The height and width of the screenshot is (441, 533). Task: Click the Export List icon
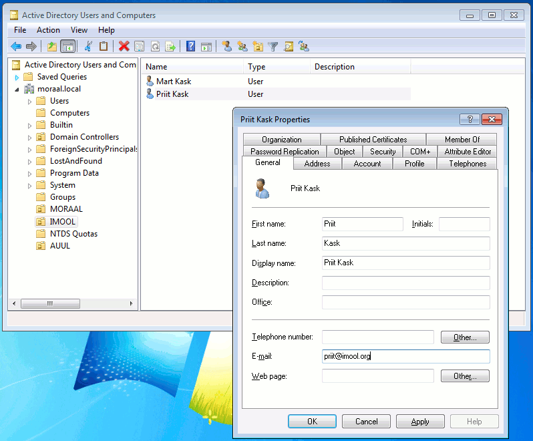(x=170, y=46)
